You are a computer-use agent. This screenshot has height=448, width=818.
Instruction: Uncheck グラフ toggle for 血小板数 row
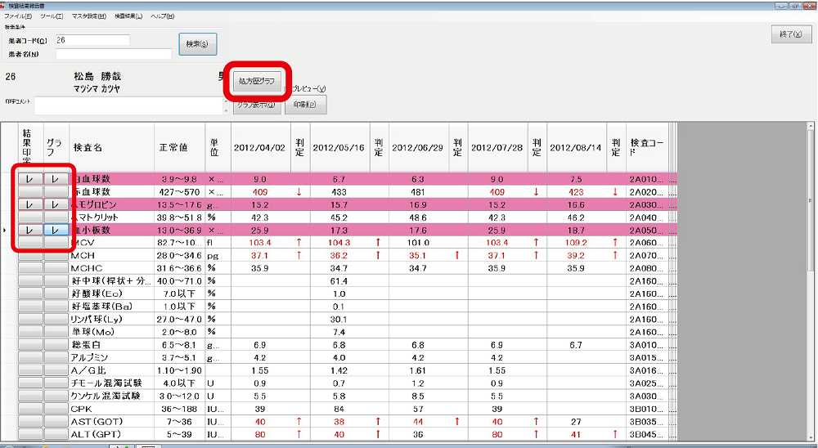click(x=56, y=230)
